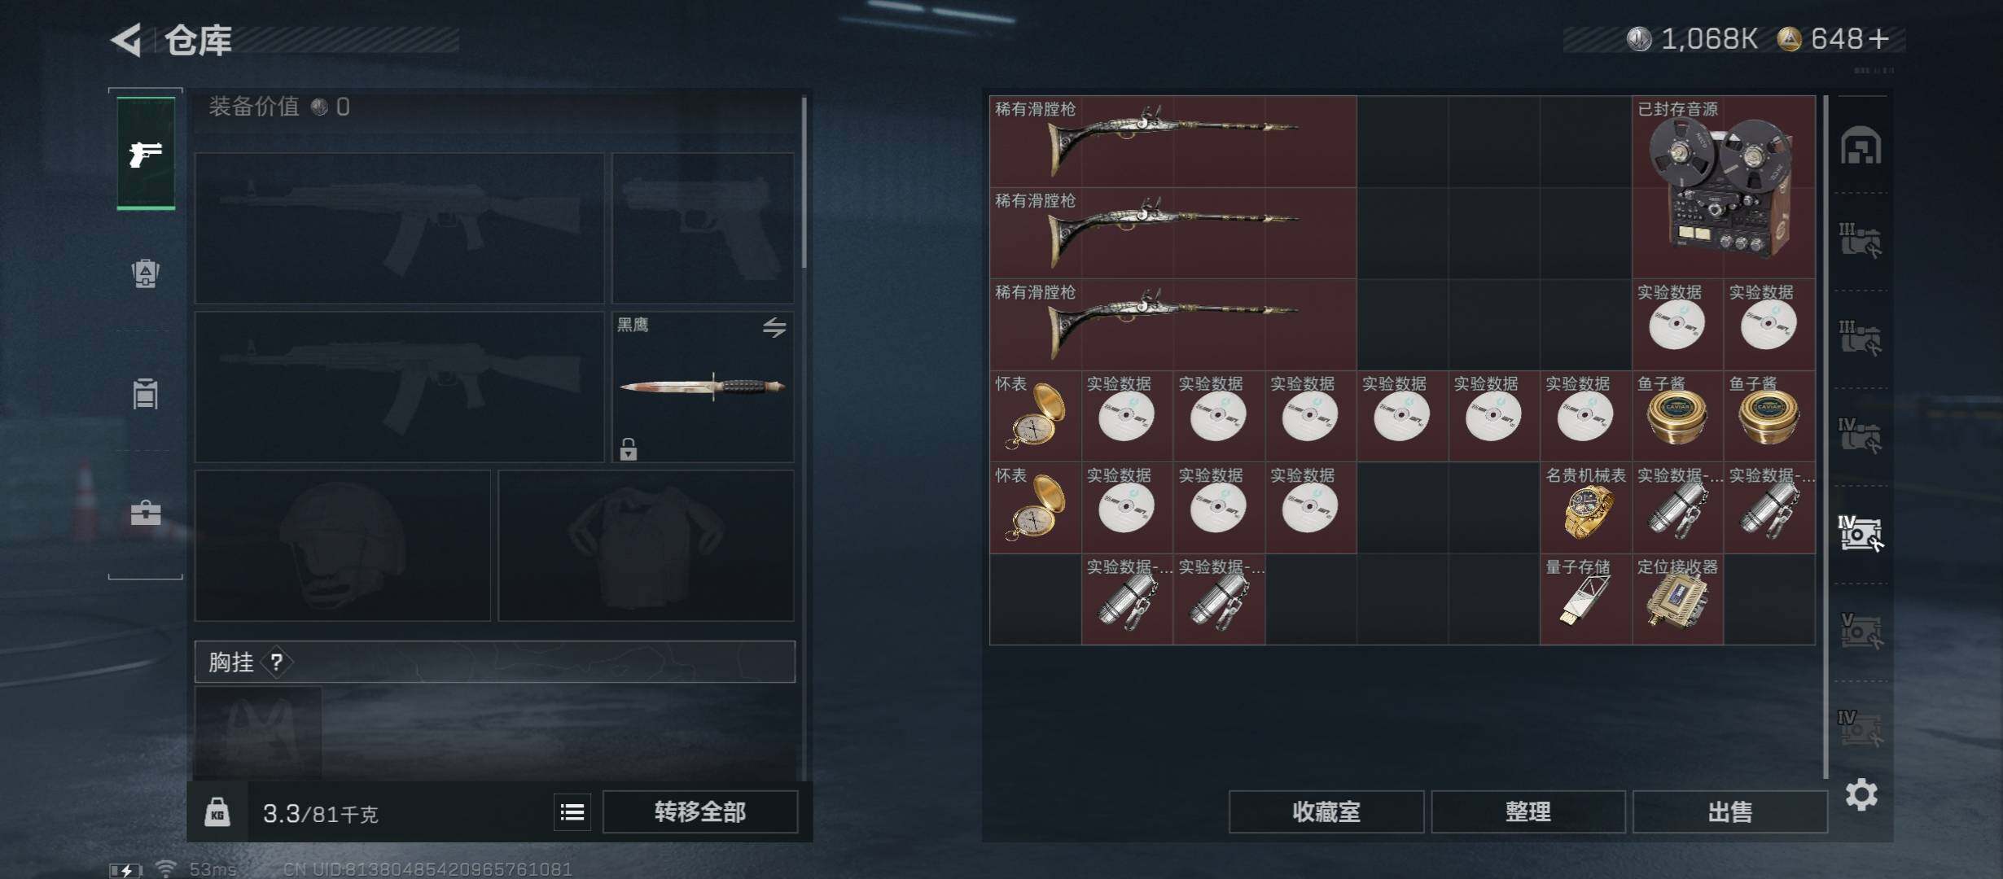This screenshot has width=2003, height=879.
Task: Click the main stash icon in the right-hand container list
Action: (x=1861, y=146)
